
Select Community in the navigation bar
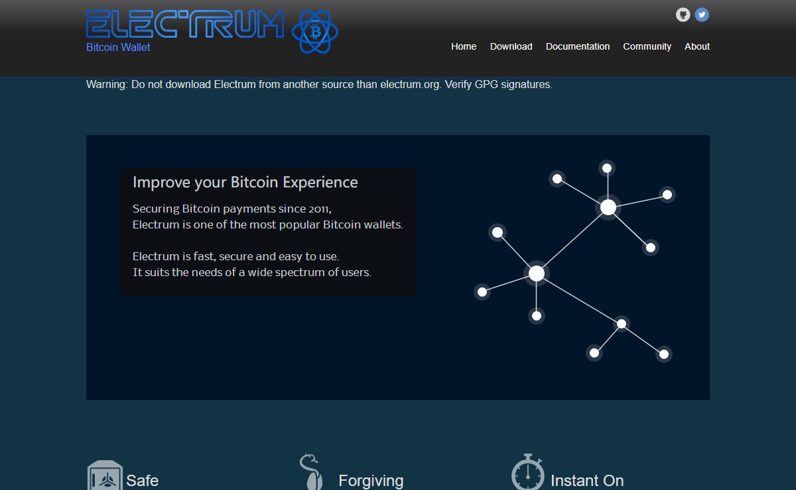(647, 46)
